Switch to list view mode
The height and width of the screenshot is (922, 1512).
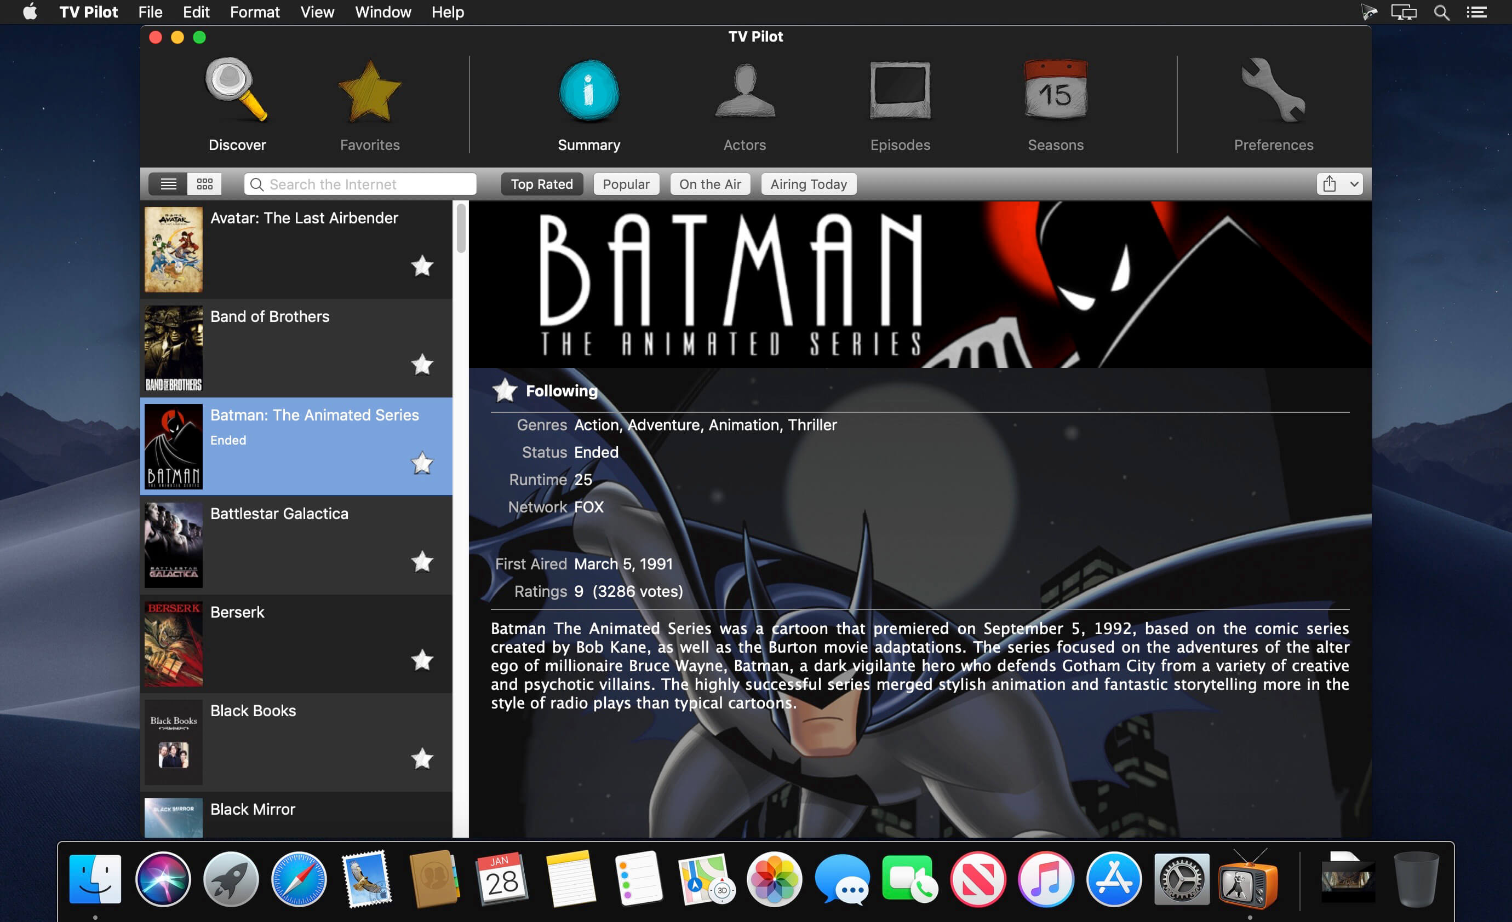pyautogui.click(x=168, y=184)
